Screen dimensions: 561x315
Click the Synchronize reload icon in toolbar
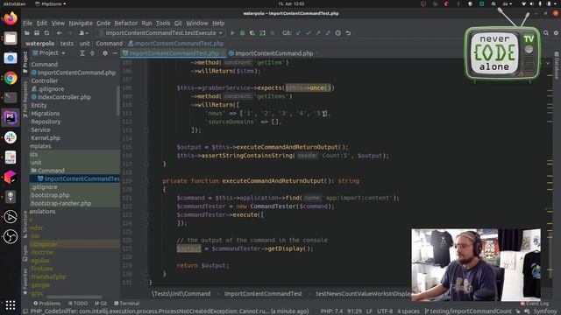pyautogui.click(x=46, y=33)
